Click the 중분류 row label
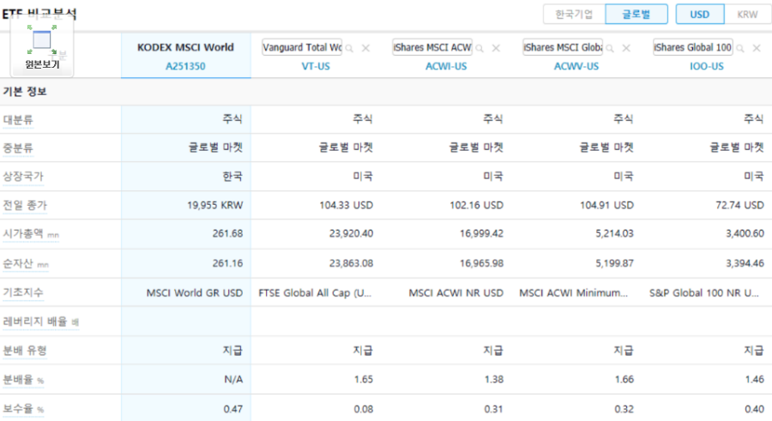This screenshot has width=772, height=421. tap(18, 147)
